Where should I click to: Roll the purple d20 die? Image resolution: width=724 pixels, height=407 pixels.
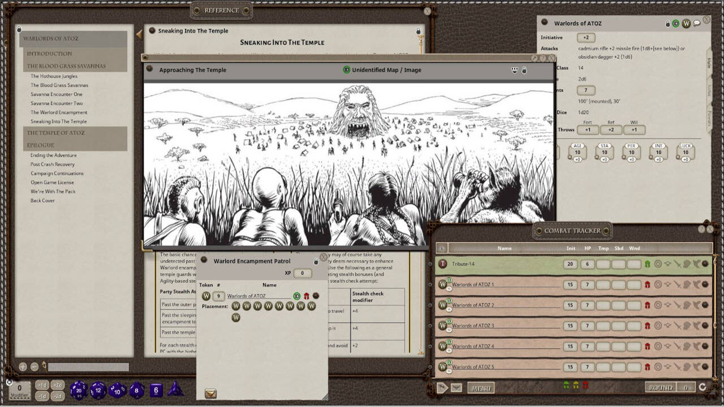[x=78, y=390]
